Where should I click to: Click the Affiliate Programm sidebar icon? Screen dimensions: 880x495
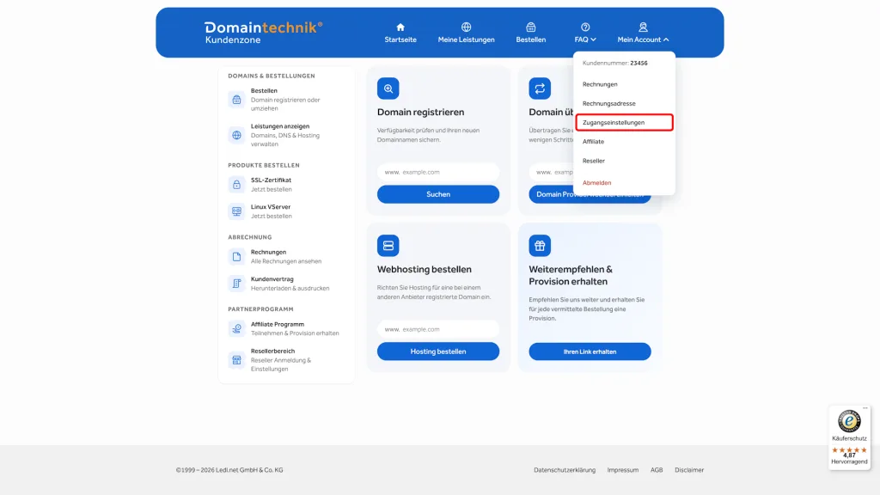click(x=237, y=328)
